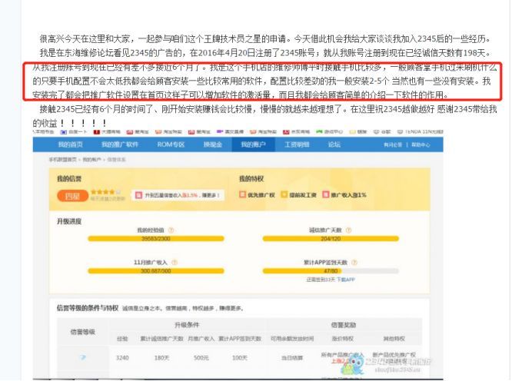Click the 信誉等级 column header
This screenshot has height=381, width=532.
pos(83,332)
